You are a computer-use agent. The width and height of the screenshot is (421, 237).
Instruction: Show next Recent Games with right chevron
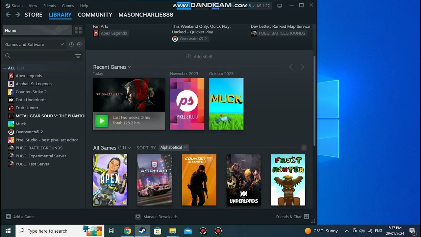(302, 67)
